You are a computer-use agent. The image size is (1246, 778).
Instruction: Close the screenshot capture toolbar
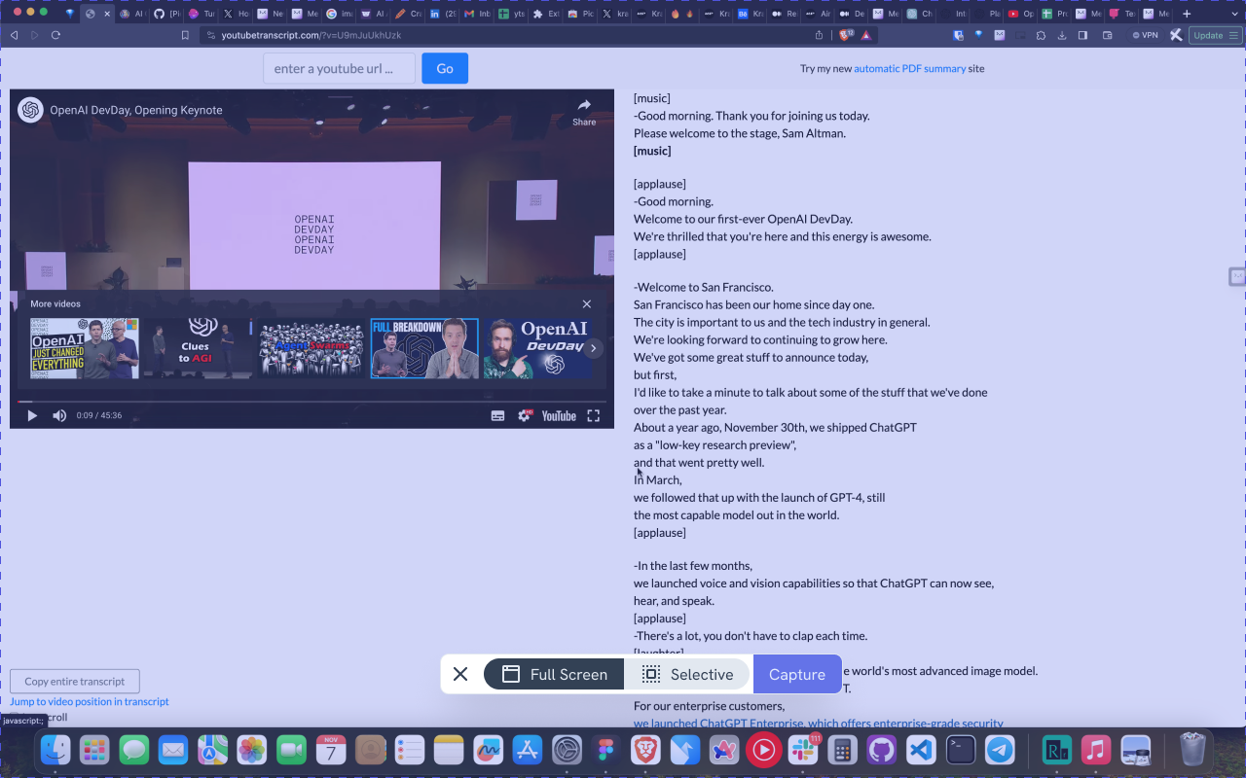click(460, 674)
